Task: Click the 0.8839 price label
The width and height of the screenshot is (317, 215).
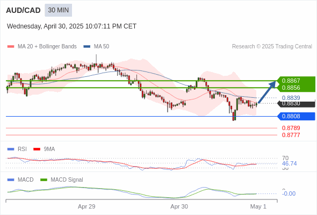Action: (x=291, y=98)
